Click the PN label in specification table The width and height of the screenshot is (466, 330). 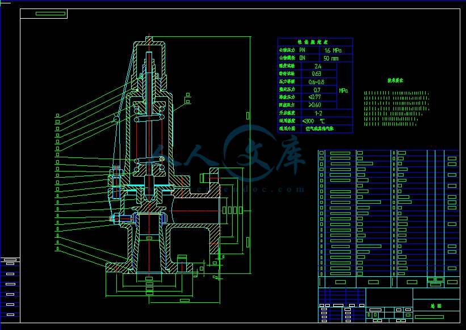point(302,50)
